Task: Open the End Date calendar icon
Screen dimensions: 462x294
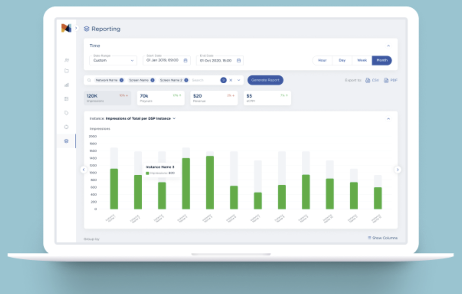Action: coord(239,61)
